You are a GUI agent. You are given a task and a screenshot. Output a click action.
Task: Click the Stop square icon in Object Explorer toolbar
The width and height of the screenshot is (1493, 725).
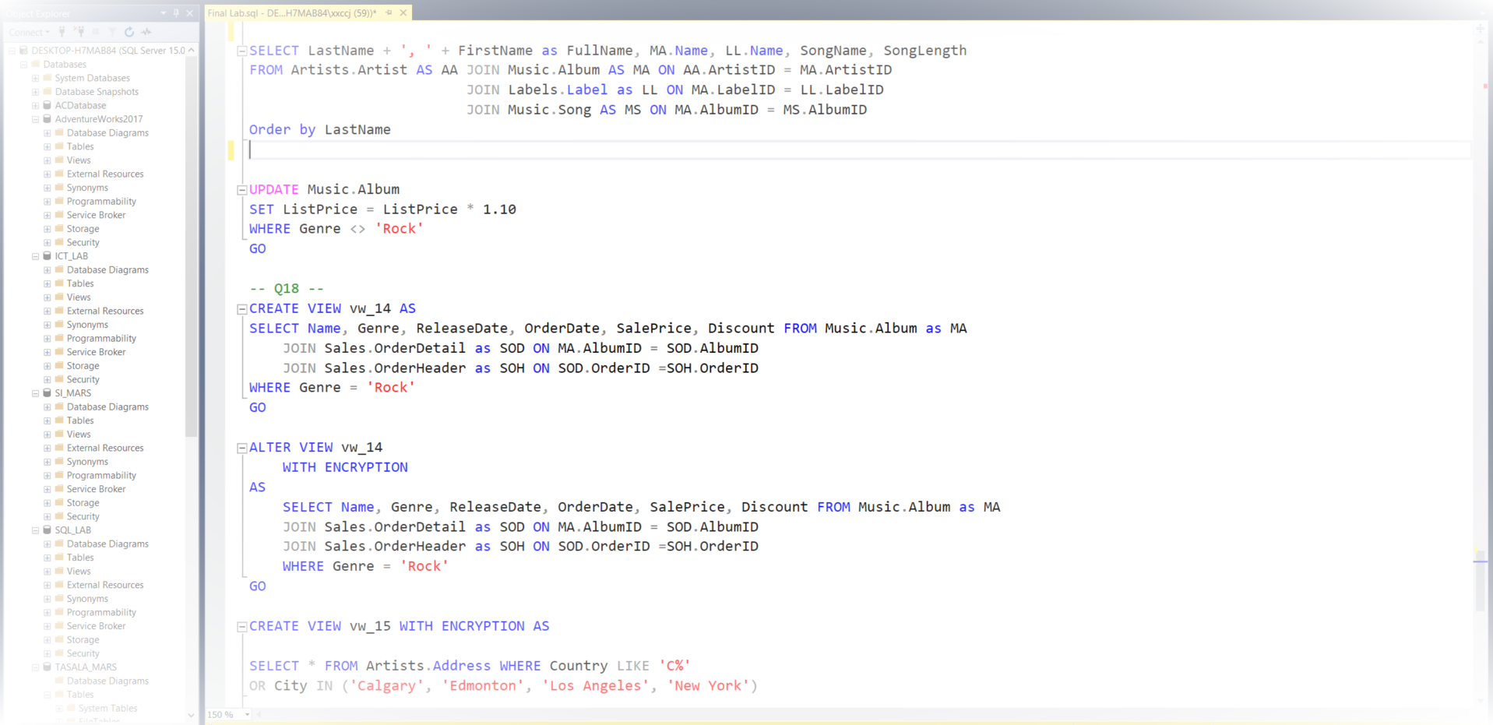(96, 32)
